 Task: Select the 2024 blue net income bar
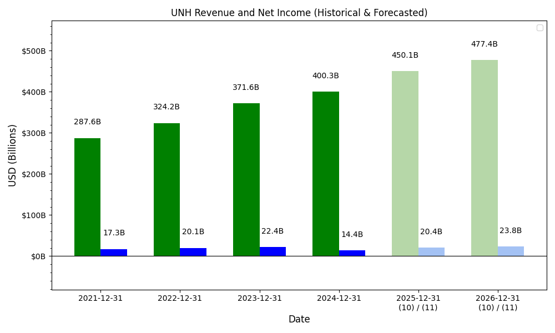point(352,253)
